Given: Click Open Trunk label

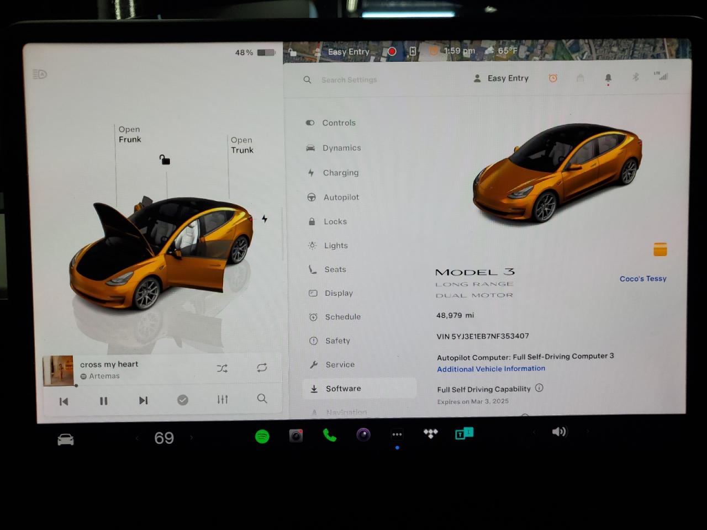Looking at the screenshot, I should [242, 145].
